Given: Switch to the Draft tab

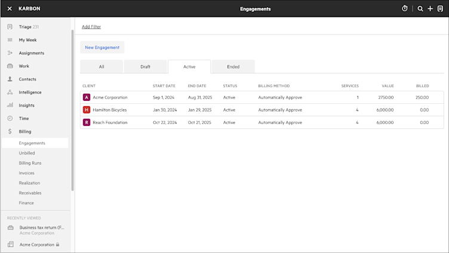Looking at the screenshot, I should [146, 67].
